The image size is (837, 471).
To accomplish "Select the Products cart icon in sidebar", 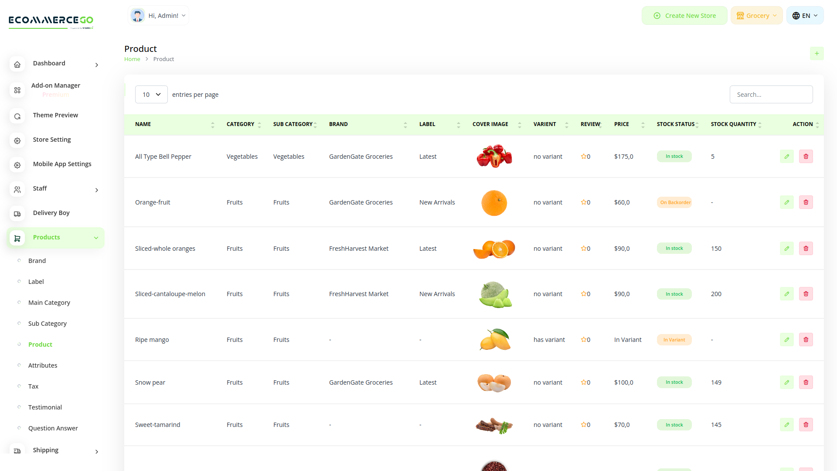I will click(x=17, y=238).
